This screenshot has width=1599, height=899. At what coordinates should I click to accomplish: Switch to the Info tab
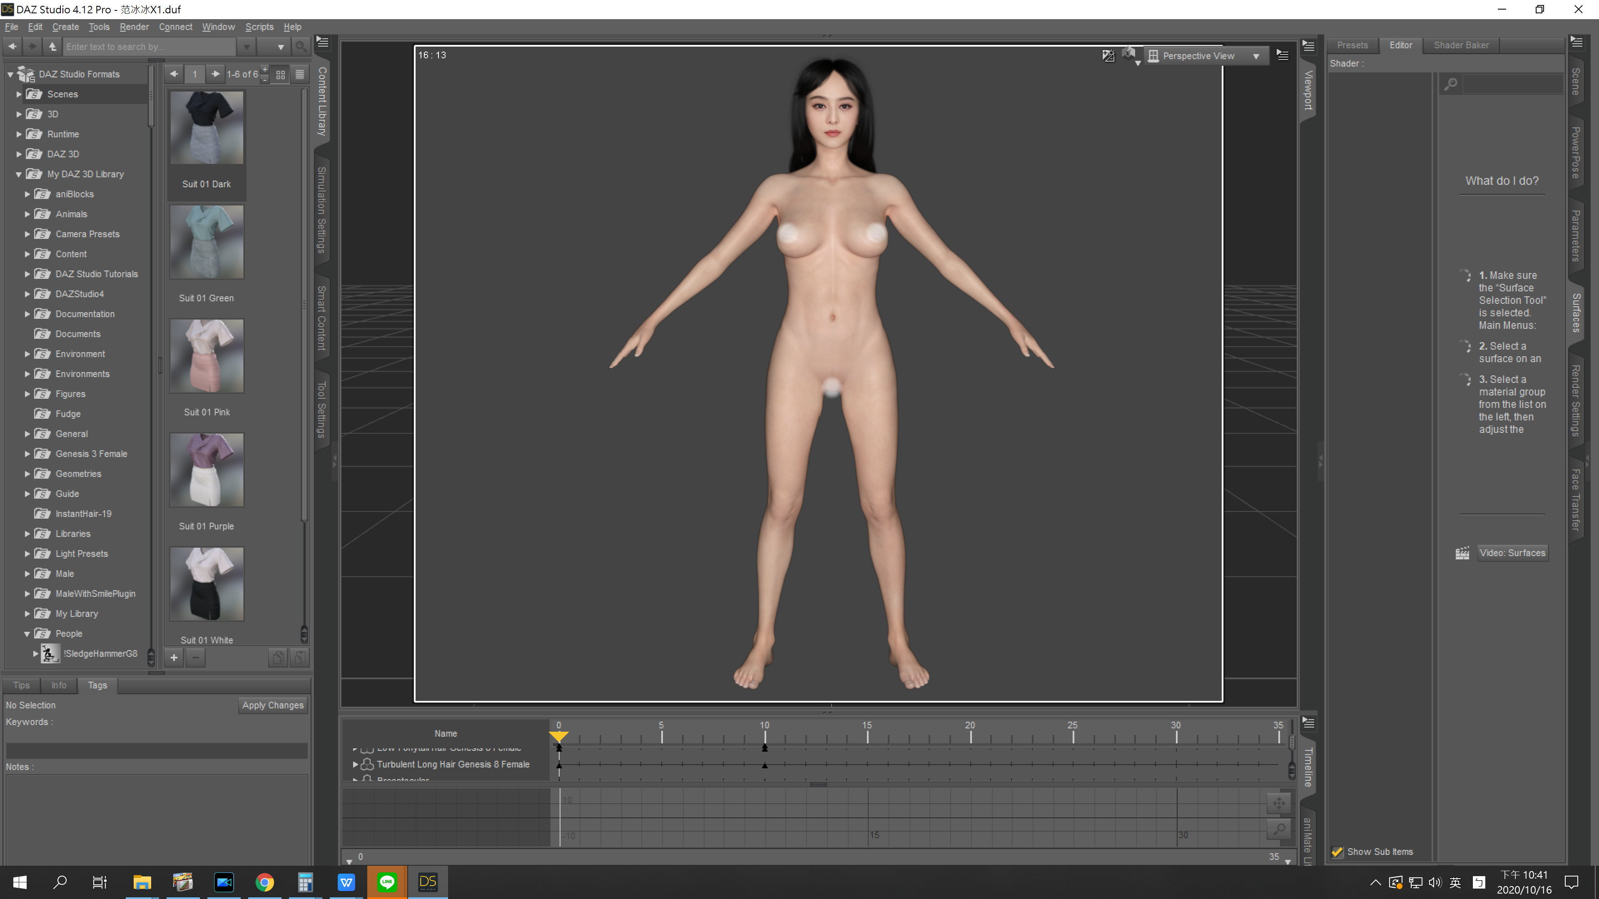tap(59, 685)
